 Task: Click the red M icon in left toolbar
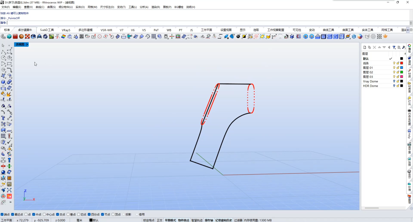[x=10, y=196]
